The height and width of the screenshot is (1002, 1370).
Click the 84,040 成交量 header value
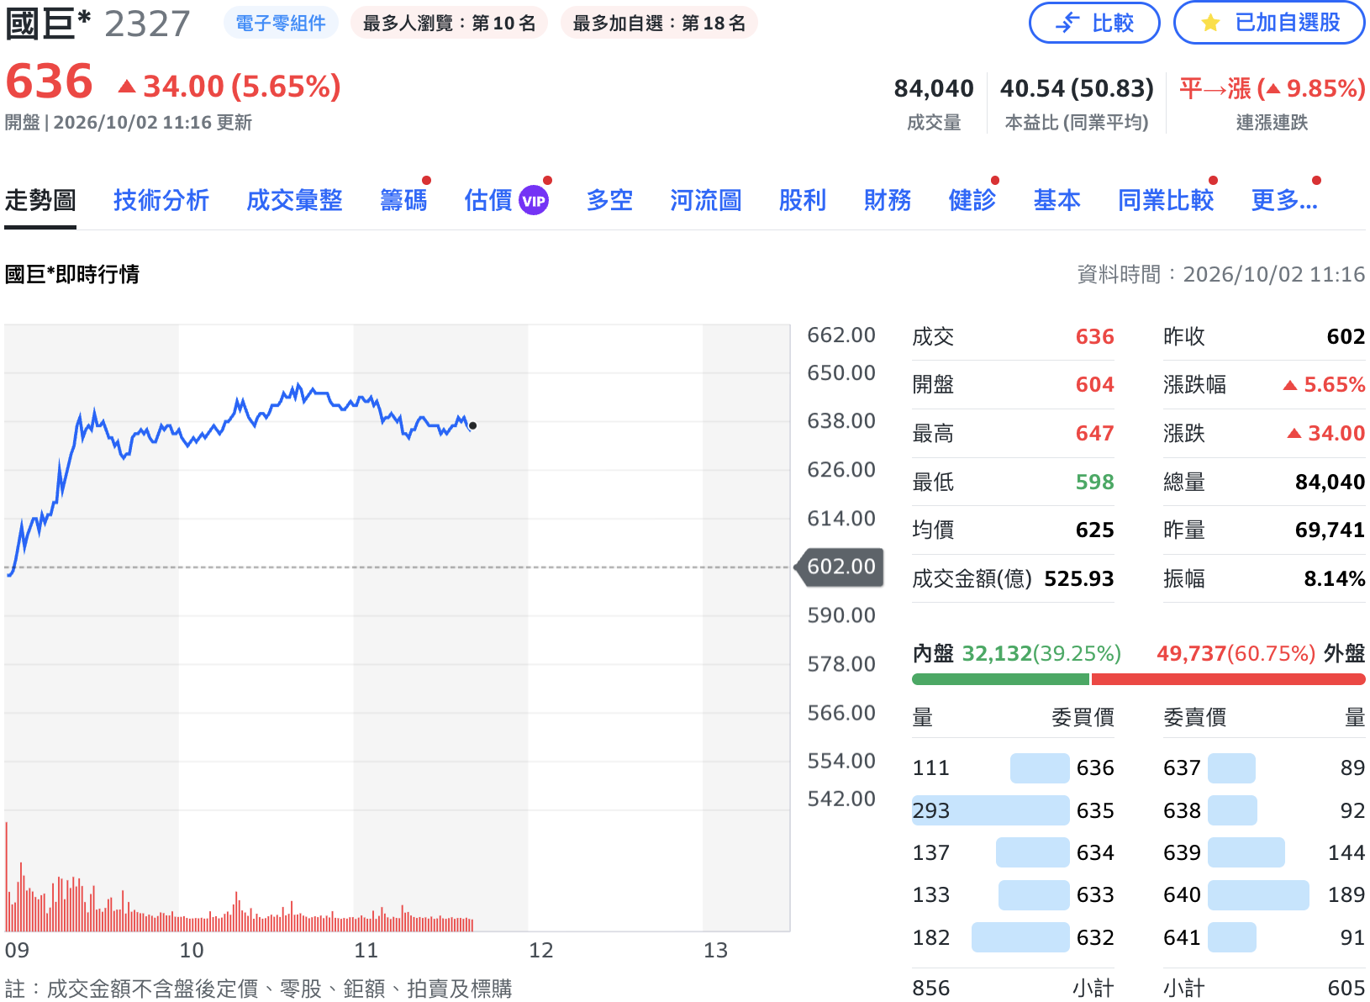934,88
